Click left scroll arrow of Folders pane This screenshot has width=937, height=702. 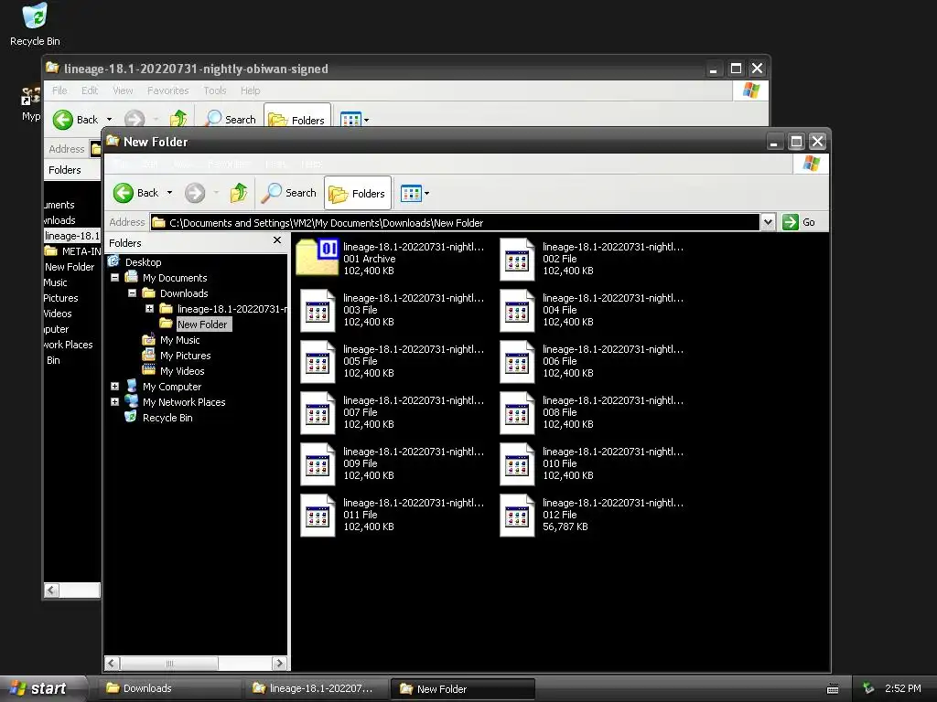click(x=112, y=664)
